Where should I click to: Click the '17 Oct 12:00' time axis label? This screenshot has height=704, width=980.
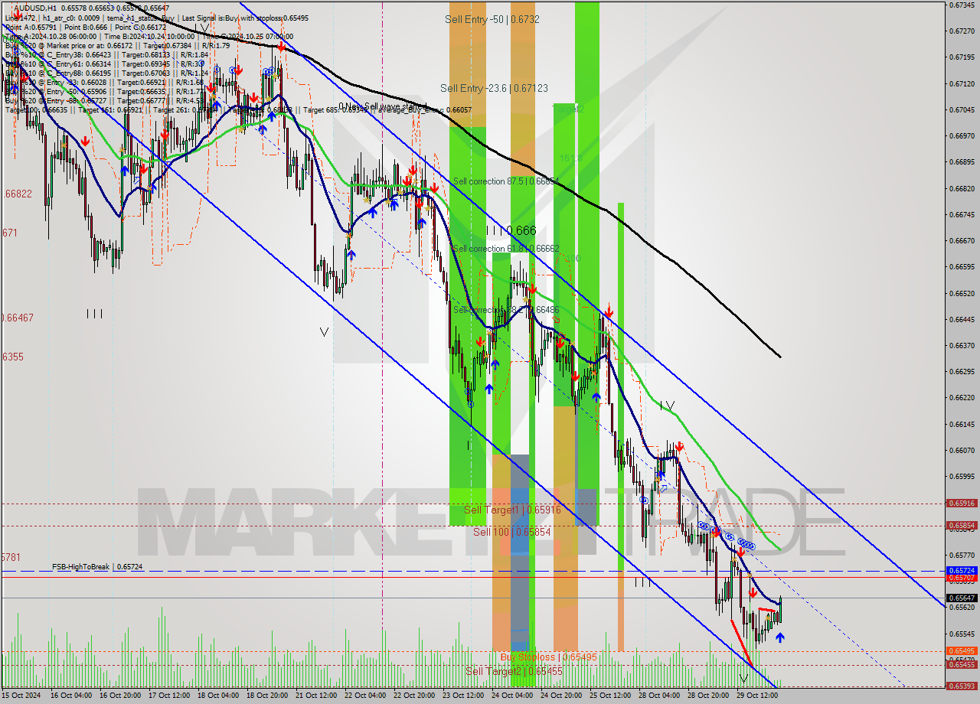click(x=169, y=696)
